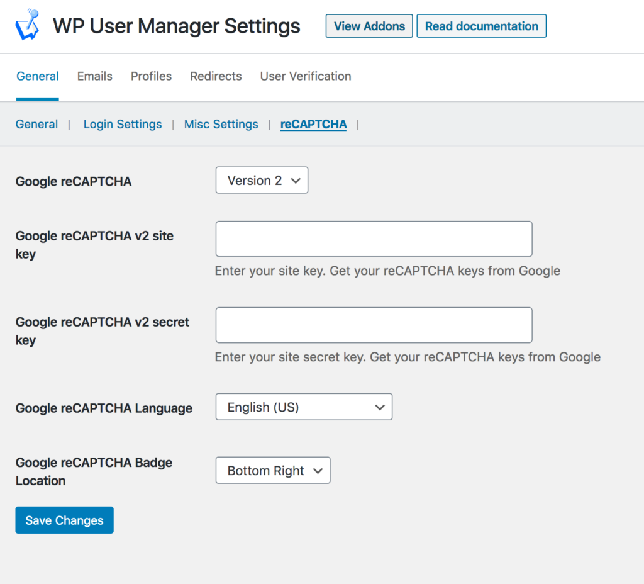Click the View Addons button
The height and width of the screenshot is (584, 644).
[369, 26]
